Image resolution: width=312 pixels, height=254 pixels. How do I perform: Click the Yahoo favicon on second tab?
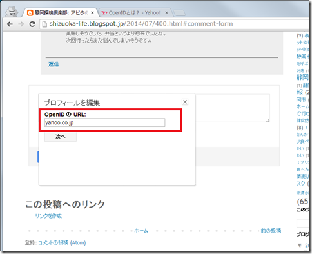coord(104,13)
